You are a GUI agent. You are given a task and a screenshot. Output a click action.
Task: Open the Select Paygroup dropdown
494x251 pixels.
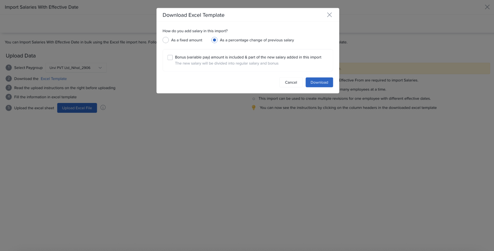[76, 68]
